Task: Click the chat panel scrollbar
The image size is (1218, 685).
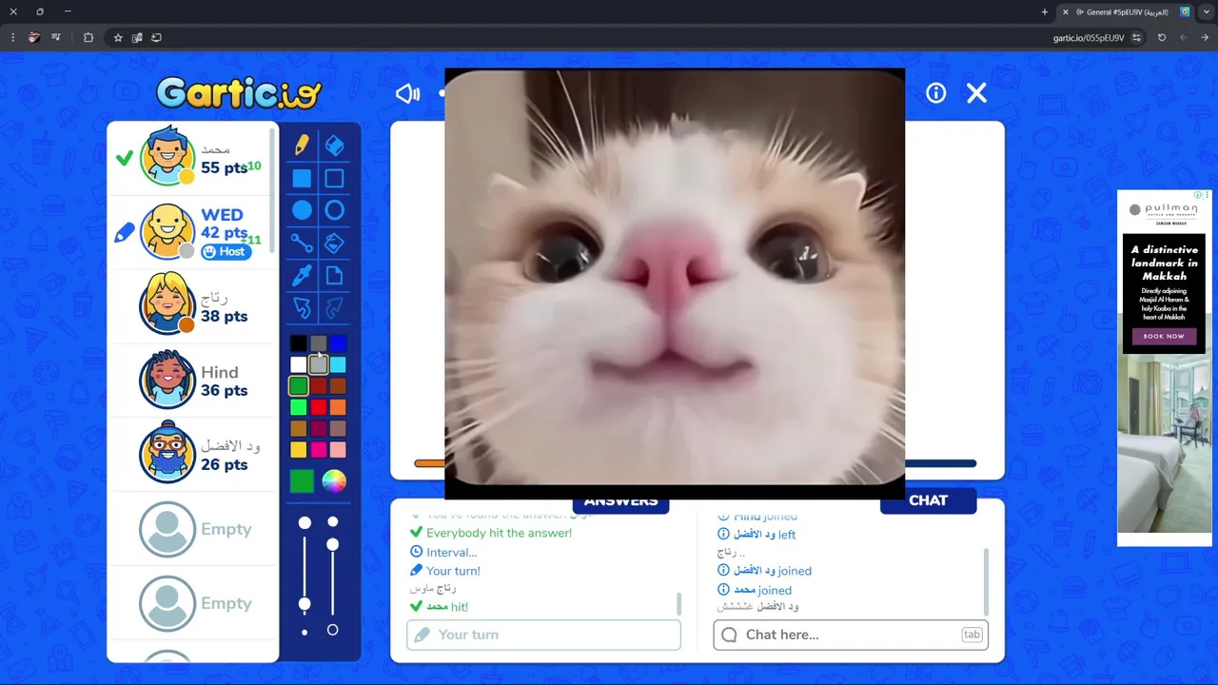Action: coord(986,581)
